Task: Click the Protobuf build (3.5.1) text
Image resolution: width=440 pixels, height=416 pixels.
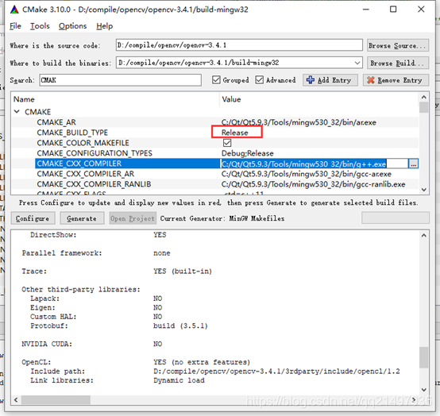Action: (x=180, y=326)
